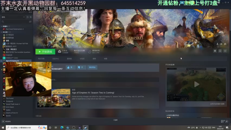Image resolution: width=231 pixels, height=130 pixels.
Task: Choose the maybe later recommendation button
Action: coord(92,67)
